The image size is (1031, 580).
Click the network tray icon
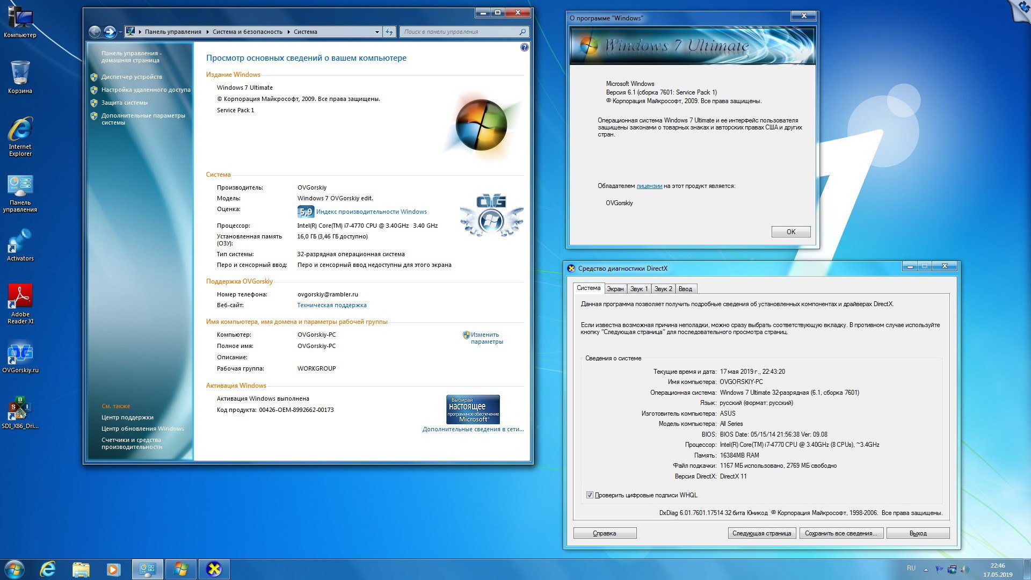[952, 569]
